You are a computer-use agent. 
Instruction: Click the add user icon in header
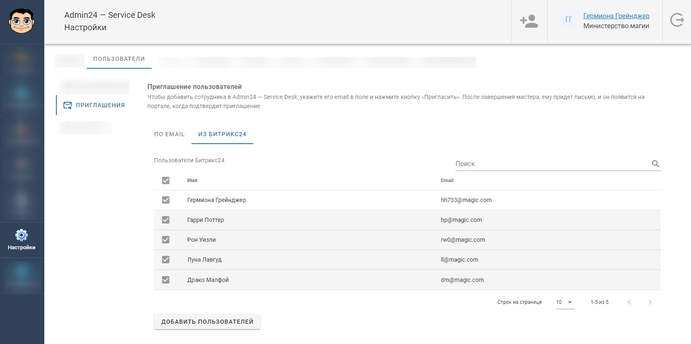coord(529,21)
